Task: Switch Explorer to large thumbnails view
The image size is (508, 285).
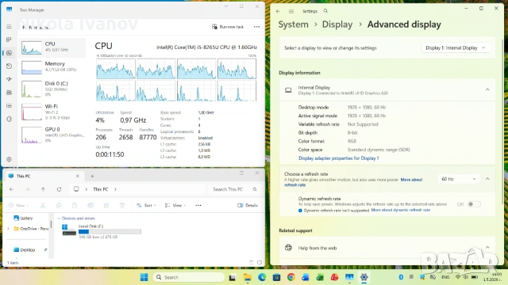Action: [260, 262]
